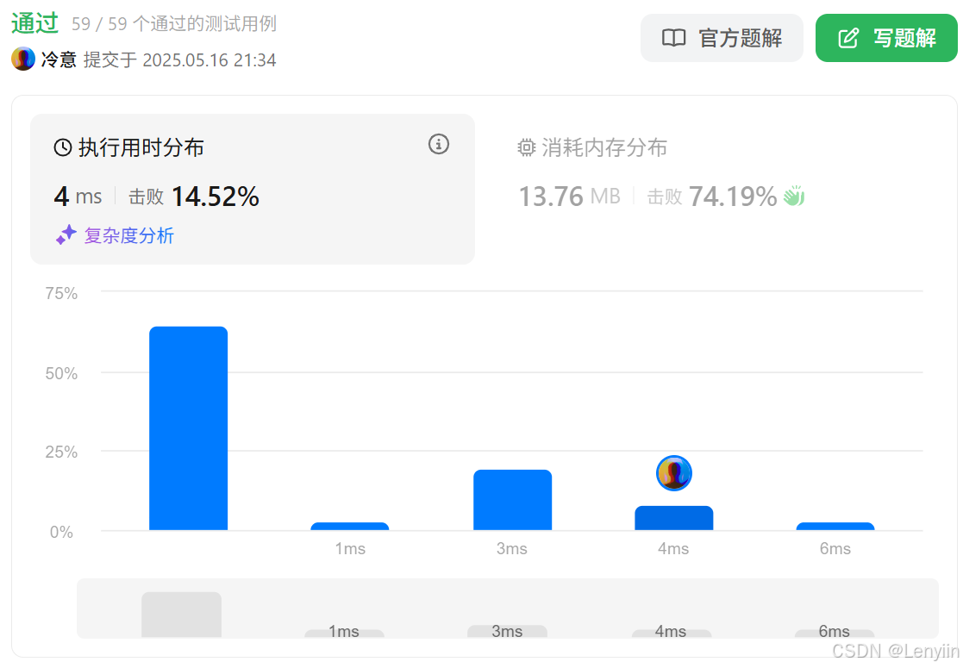This screenshot has height=668, width=963.
Task: Click the green 写题解 button
Action: [886, 38]
